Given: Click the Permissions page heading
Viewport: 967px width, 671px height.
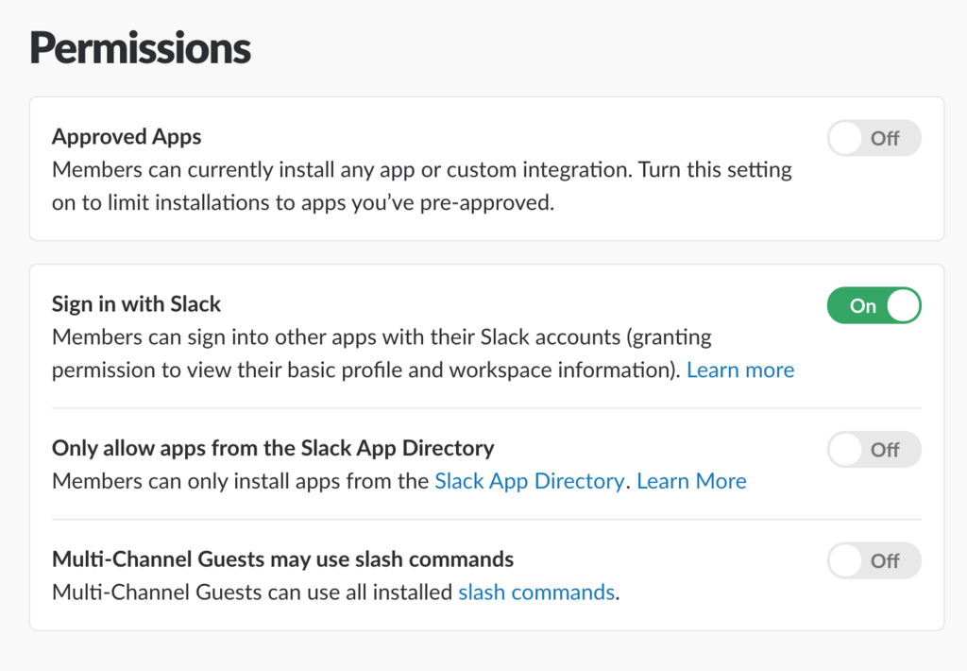Looking at the screenshot, I should 141,48.
